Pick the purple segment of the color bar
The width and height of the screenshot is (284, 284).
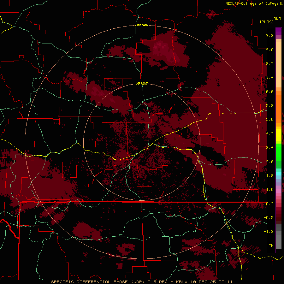pos(279,32)
